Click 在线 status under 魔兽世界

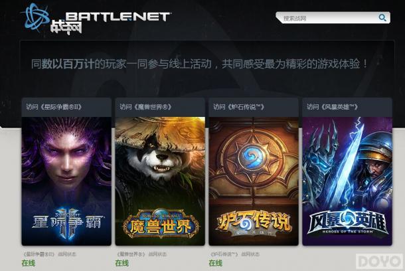[x=122, y=263]
